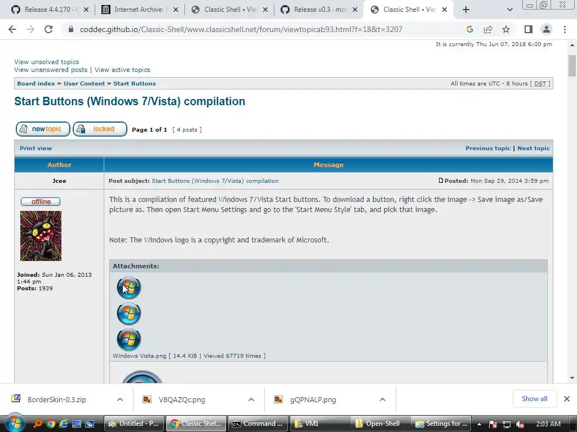Open the Chrome profile menu

tap(547, 29)
